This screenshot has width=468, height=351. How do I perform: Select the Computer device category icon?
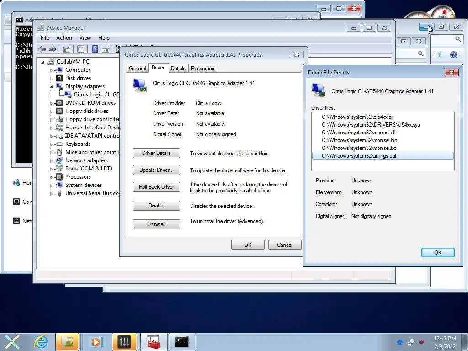click(60, 70)
